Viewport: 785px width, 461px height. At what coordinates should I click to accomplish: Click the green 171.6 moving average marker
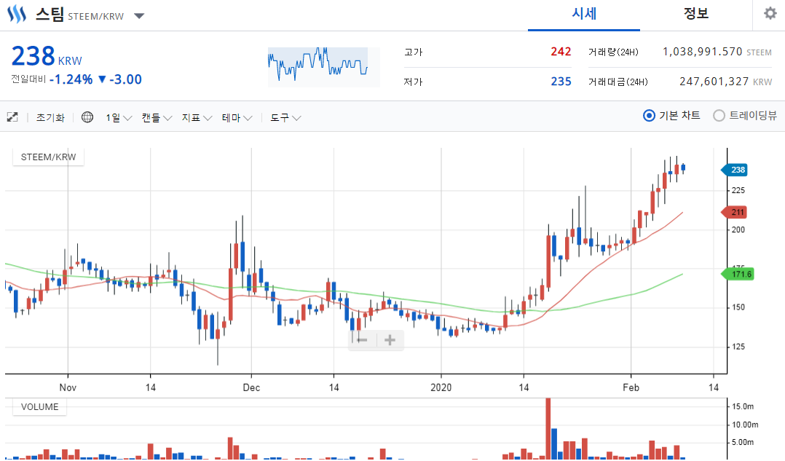738,275
